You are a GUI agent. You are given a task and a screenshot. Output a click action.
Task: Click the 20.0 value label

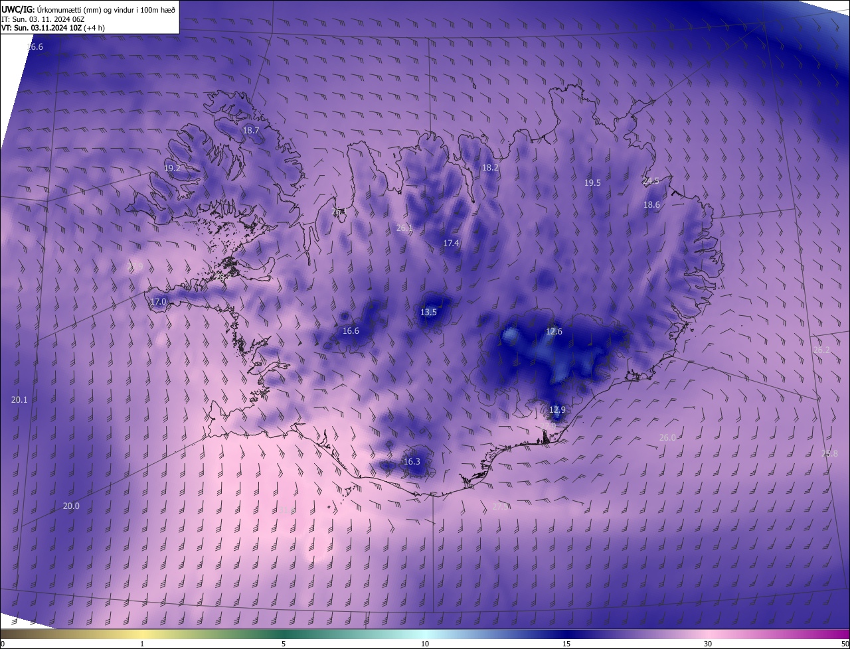pos(71,506)
